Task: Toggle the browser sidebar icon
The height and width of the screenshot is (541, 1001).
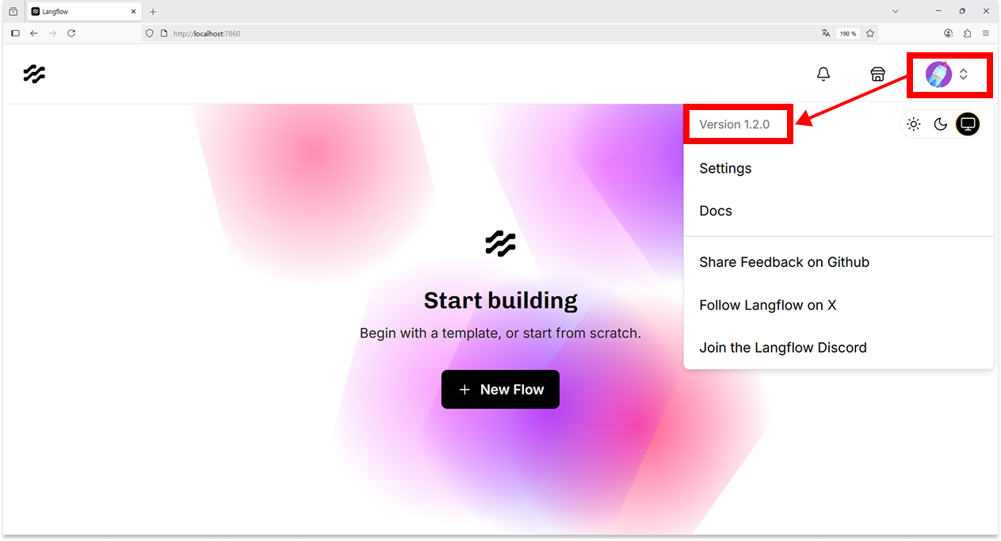Action: tap(15, 33)
